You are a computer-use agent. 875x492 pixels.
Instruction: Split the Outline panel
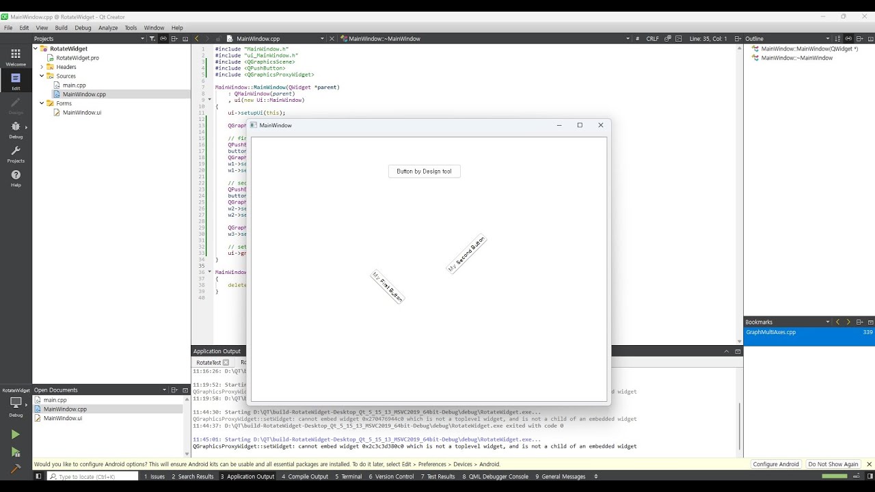click(x=860, y=39)
